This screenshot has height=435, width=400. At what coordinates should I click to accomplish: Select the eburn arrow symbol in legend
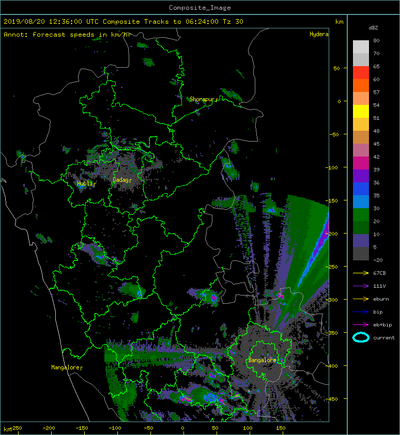click(361, 299)
